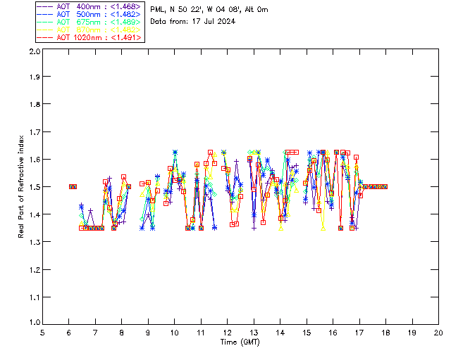
Task: Click the first data marker at 1.5 near time 6
Action: click(x=71, y=186)
